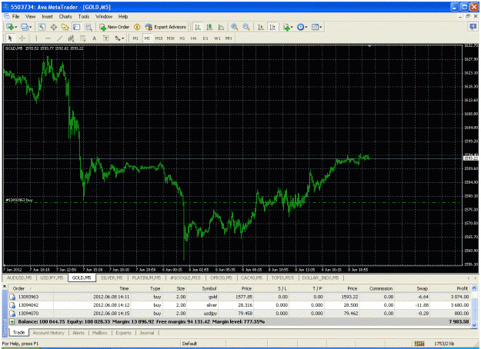The height and width of the screenshot is (349, 481).
Task: Expand the Profiles dropdown arrow
Action: (30, 27)
